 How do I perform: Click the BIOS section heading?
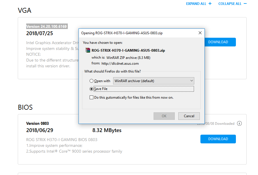coord(25,107)
